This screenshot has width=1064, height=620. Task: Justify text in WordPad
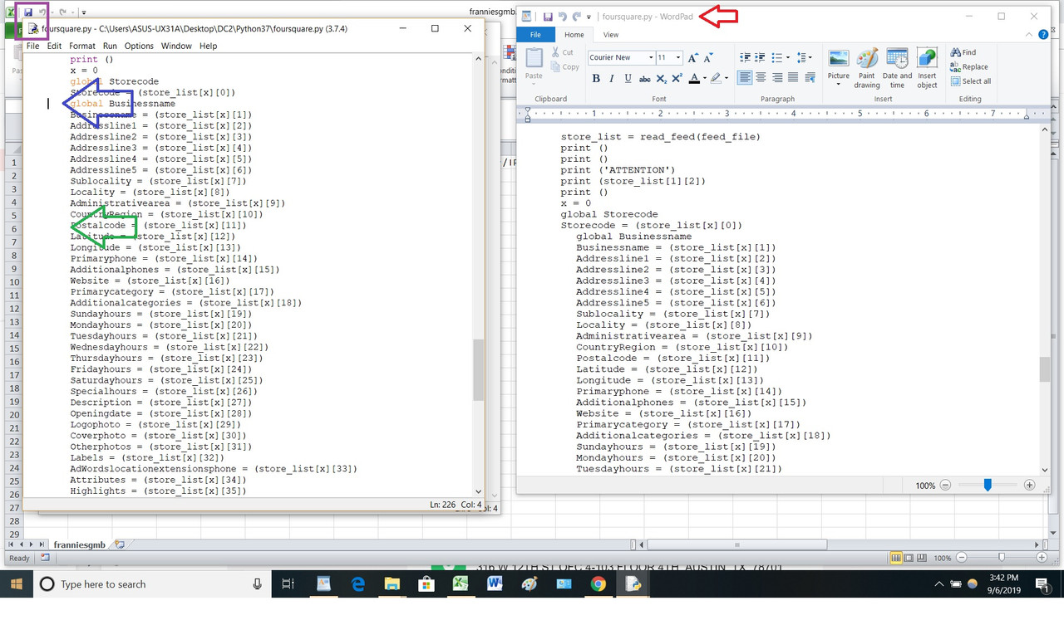click(x=793, y=78)
